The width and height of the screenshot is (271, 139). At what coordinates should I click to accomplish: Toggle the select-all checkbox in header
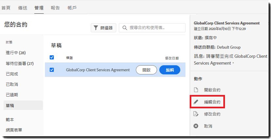click(52, 57)
